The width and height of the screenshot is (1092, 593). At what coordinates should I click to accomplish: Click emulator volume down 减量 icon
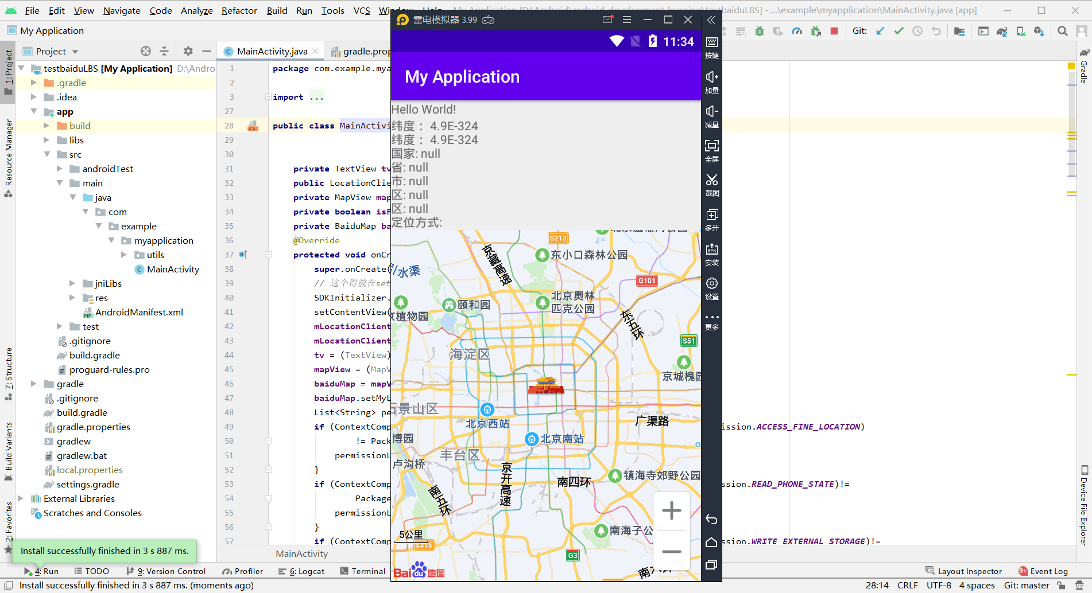point(712,116)
